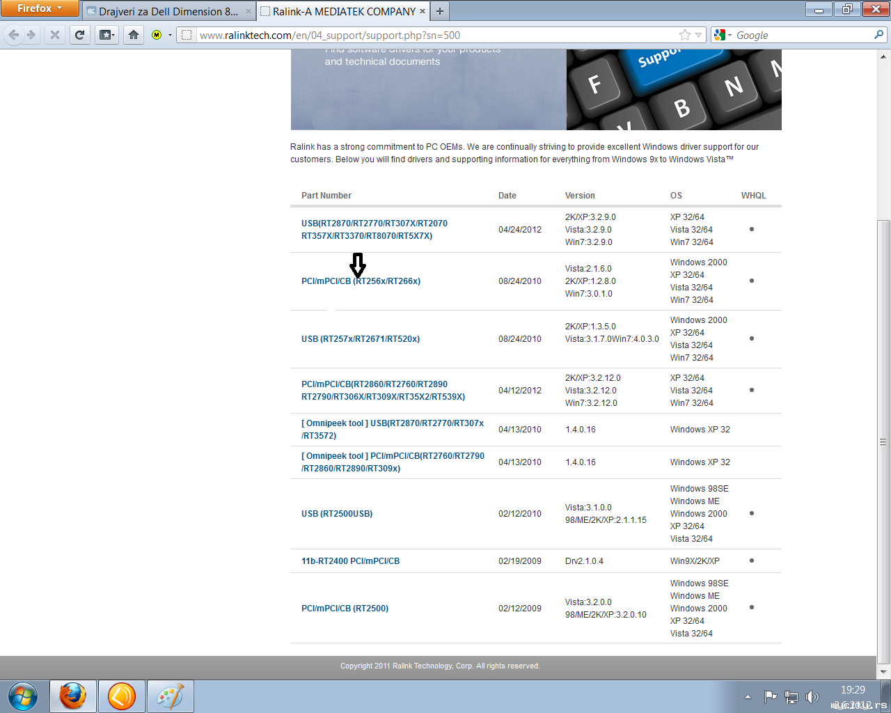Click the keyboard support banner image
Image resolution: width=891 pixels, height=713 pixels.
674,89
